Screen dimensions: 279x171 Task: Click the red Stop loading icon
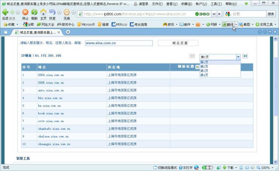[25, 12]
